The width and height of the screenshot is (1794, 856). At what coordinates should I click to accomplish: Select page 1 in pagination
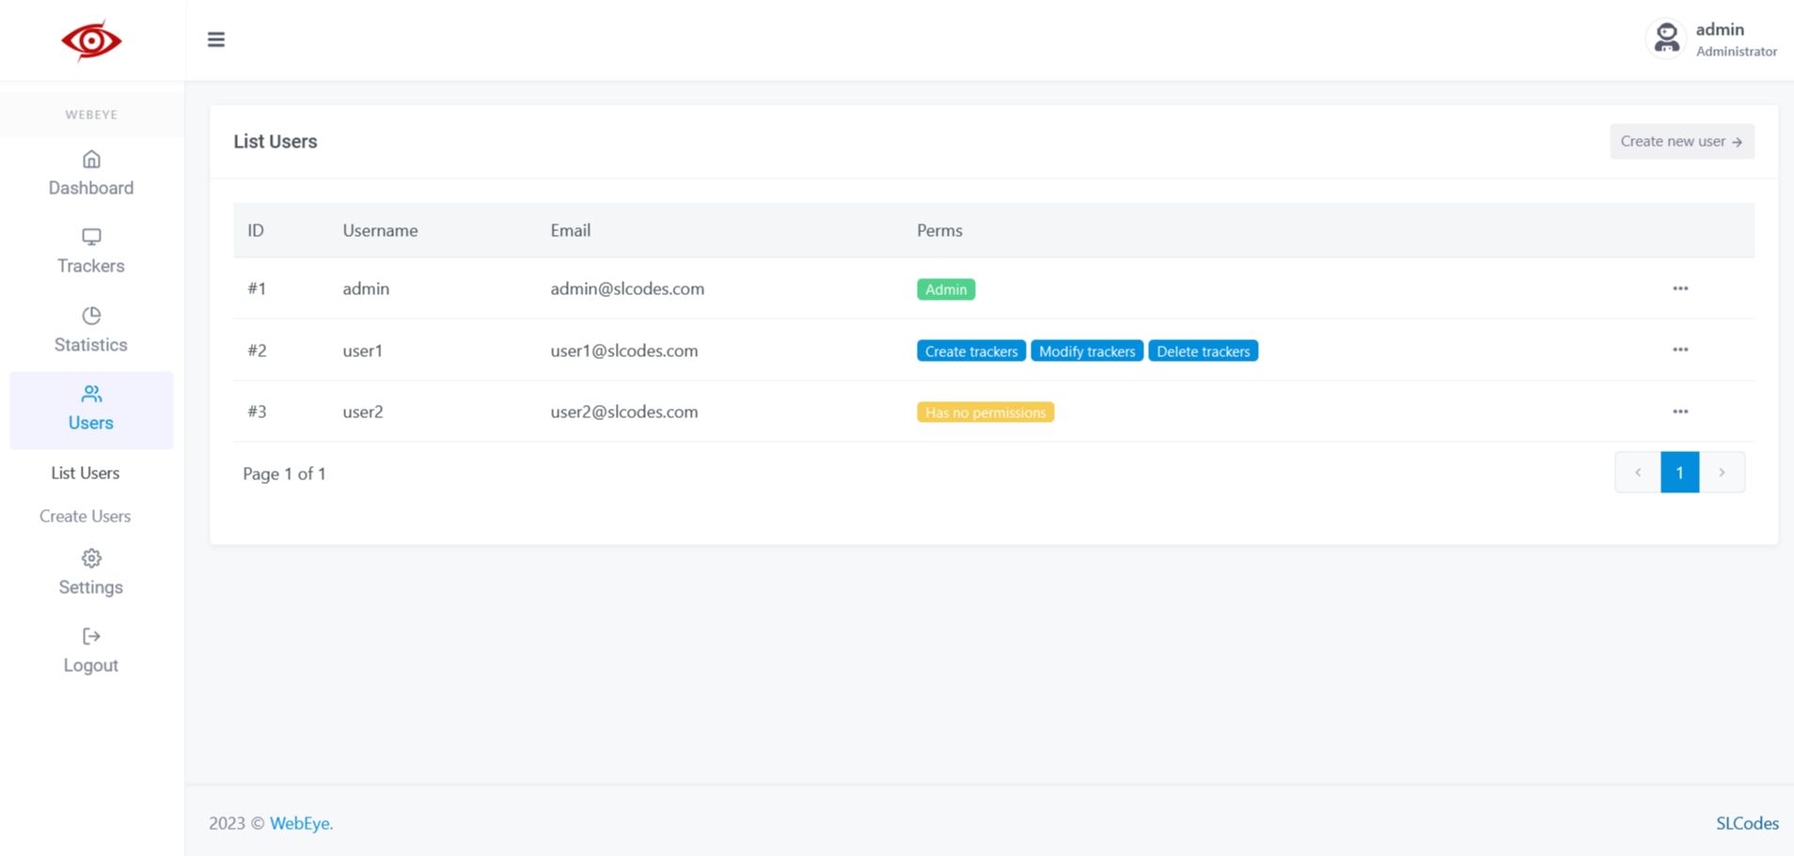1680,473
